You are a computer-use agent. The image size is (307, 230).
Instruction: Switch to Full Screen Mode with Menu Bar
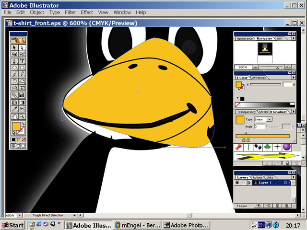(18, 146)
